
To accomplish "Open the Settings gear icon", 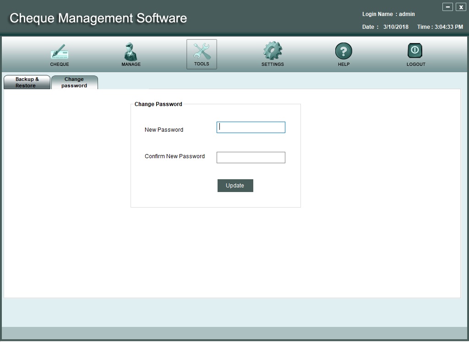I will [273, 51].
